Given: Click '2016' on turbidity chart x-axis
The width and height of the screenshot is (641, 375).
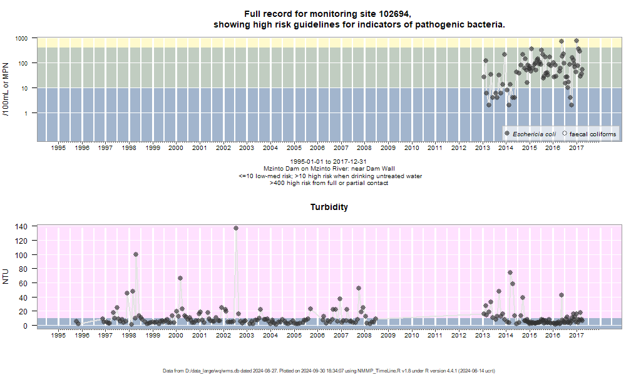Looking at the screenshot, I should (x=553, y=335).
